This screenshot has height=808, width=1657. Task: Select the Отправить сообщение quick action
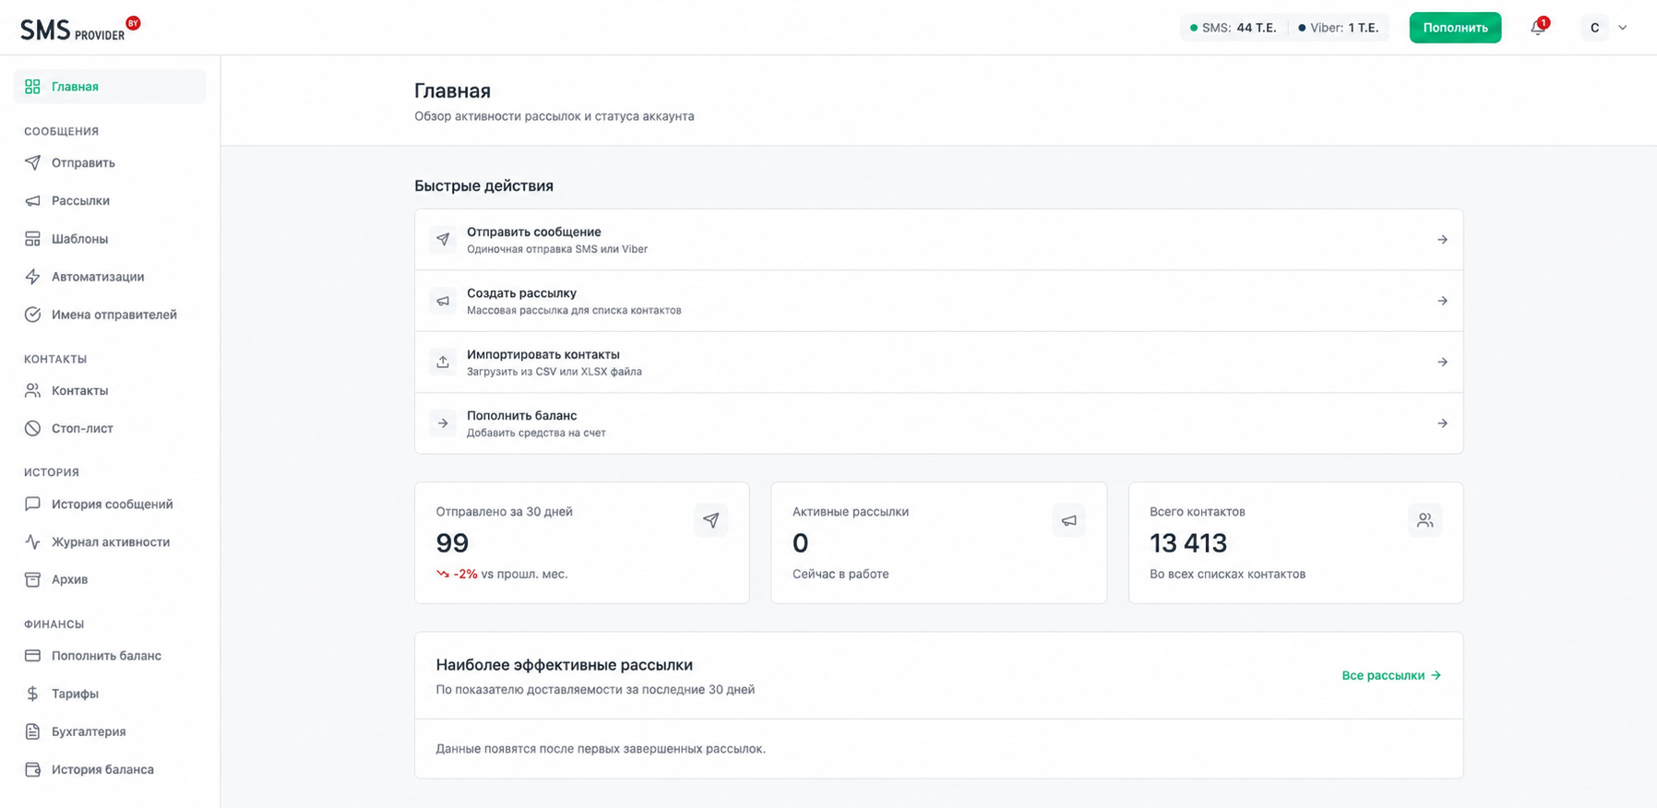[938, 240]
